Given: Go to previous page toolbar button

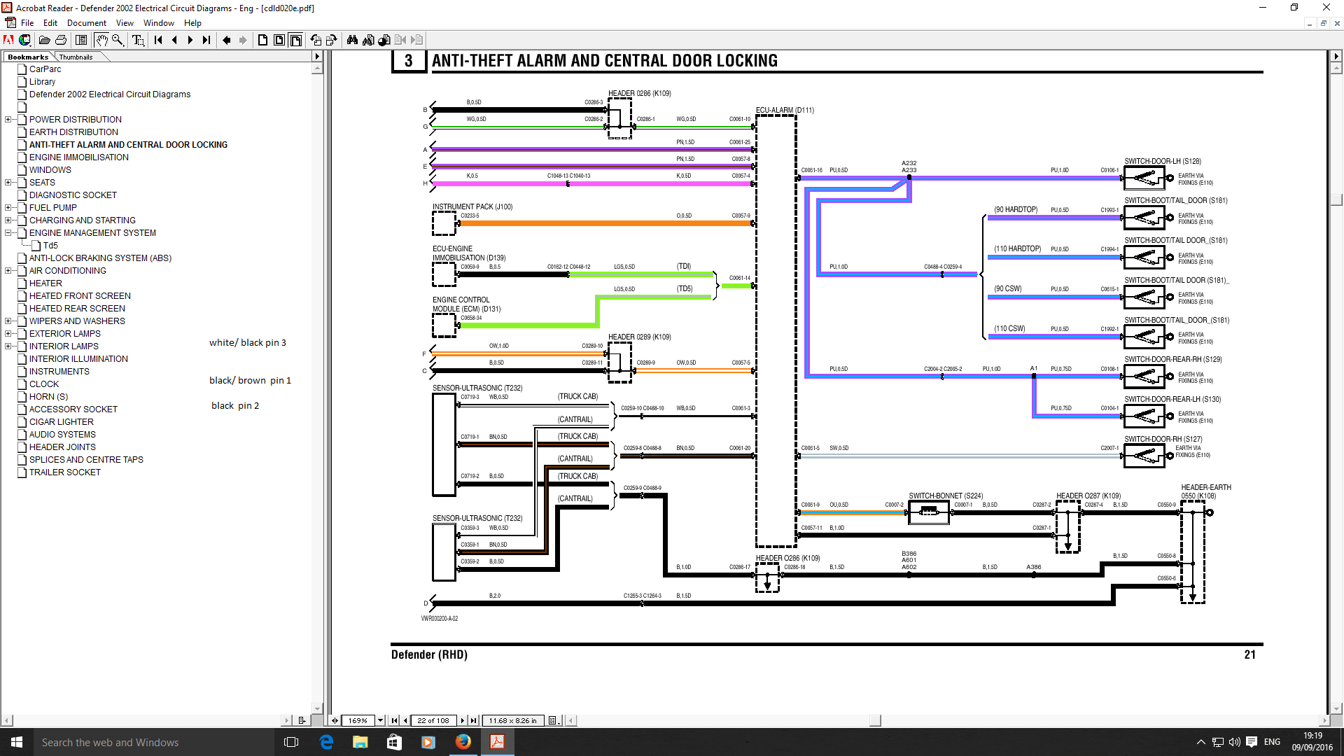Looking at the screenshot, I should [174, 40].
